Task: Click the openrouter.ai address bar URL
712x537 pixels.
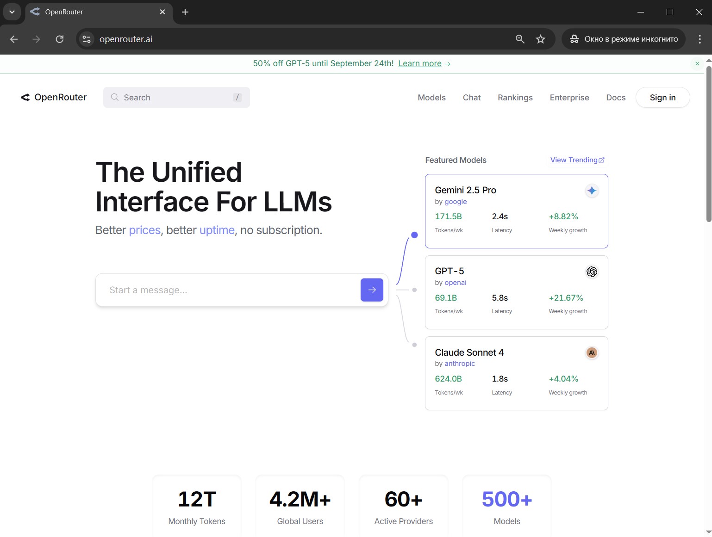Action: point(126,39)
